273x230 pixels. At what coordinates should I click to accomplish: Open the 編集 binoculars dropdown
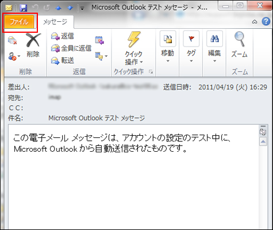[x=214, y=47]
